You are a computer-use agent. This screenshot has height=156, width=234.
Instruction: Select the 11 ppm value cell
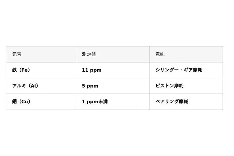(x=92, y=70)
